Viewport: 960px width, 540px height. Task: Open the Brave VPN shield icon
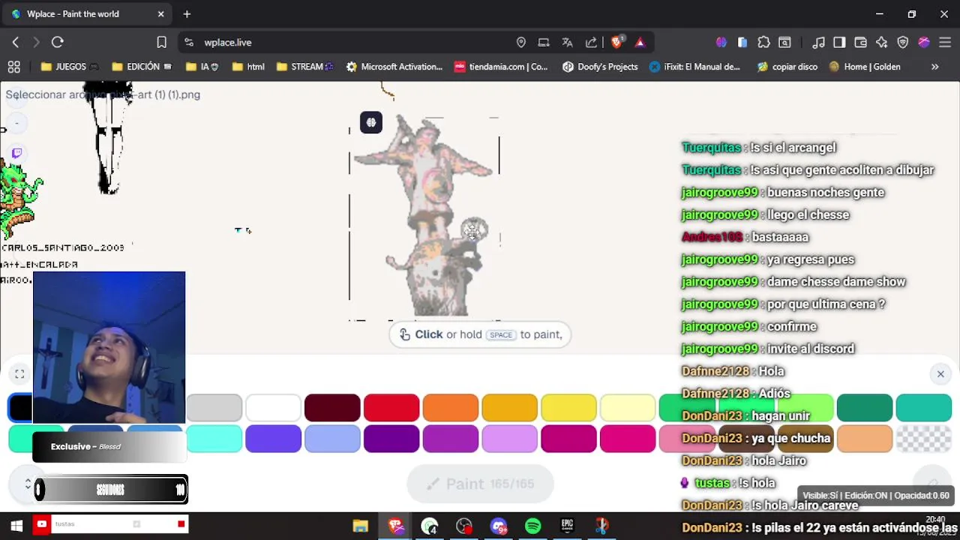[903, 43]
